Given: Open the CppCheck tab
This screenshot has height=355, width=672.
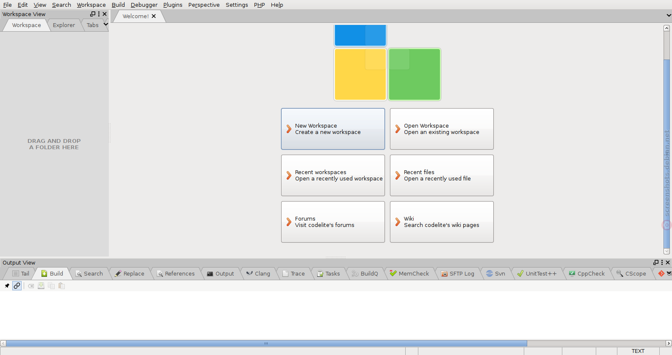Looking at the screenshot, I should click(x=587, y=273).
